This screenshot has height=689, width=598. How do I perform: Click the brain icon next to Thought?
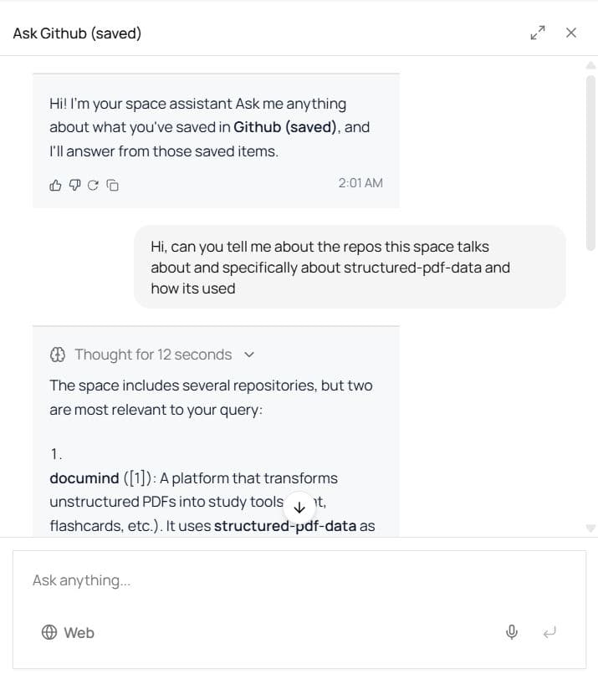click(x=58, y=355)
